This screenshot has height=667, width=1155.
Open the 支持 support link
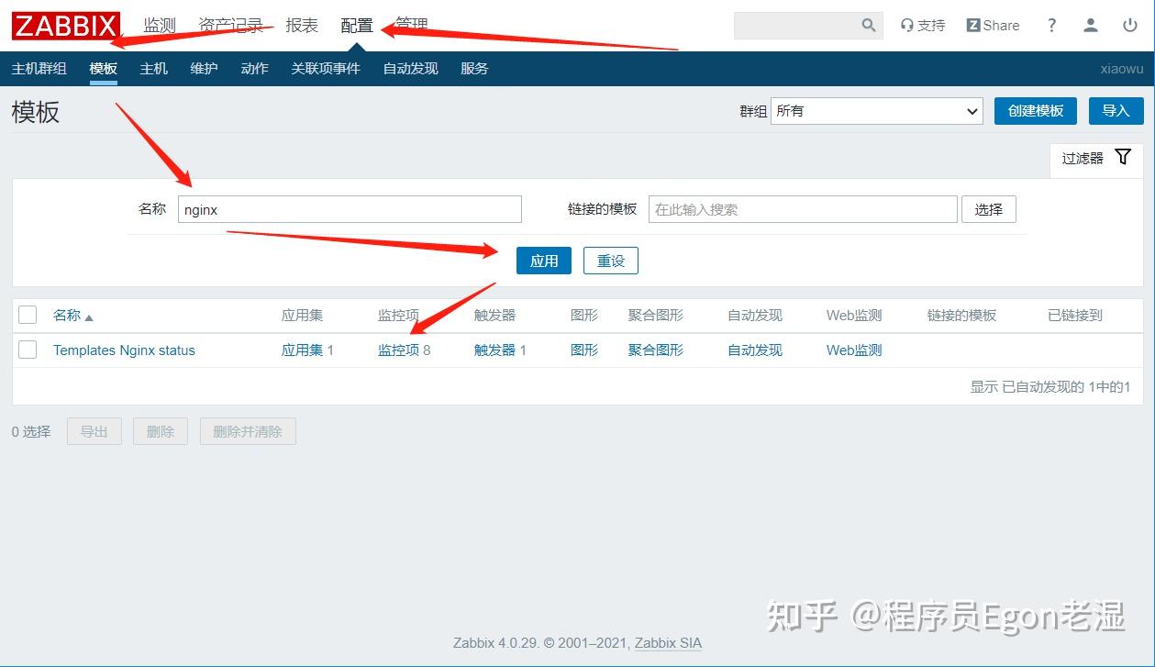tap(923, 26)
